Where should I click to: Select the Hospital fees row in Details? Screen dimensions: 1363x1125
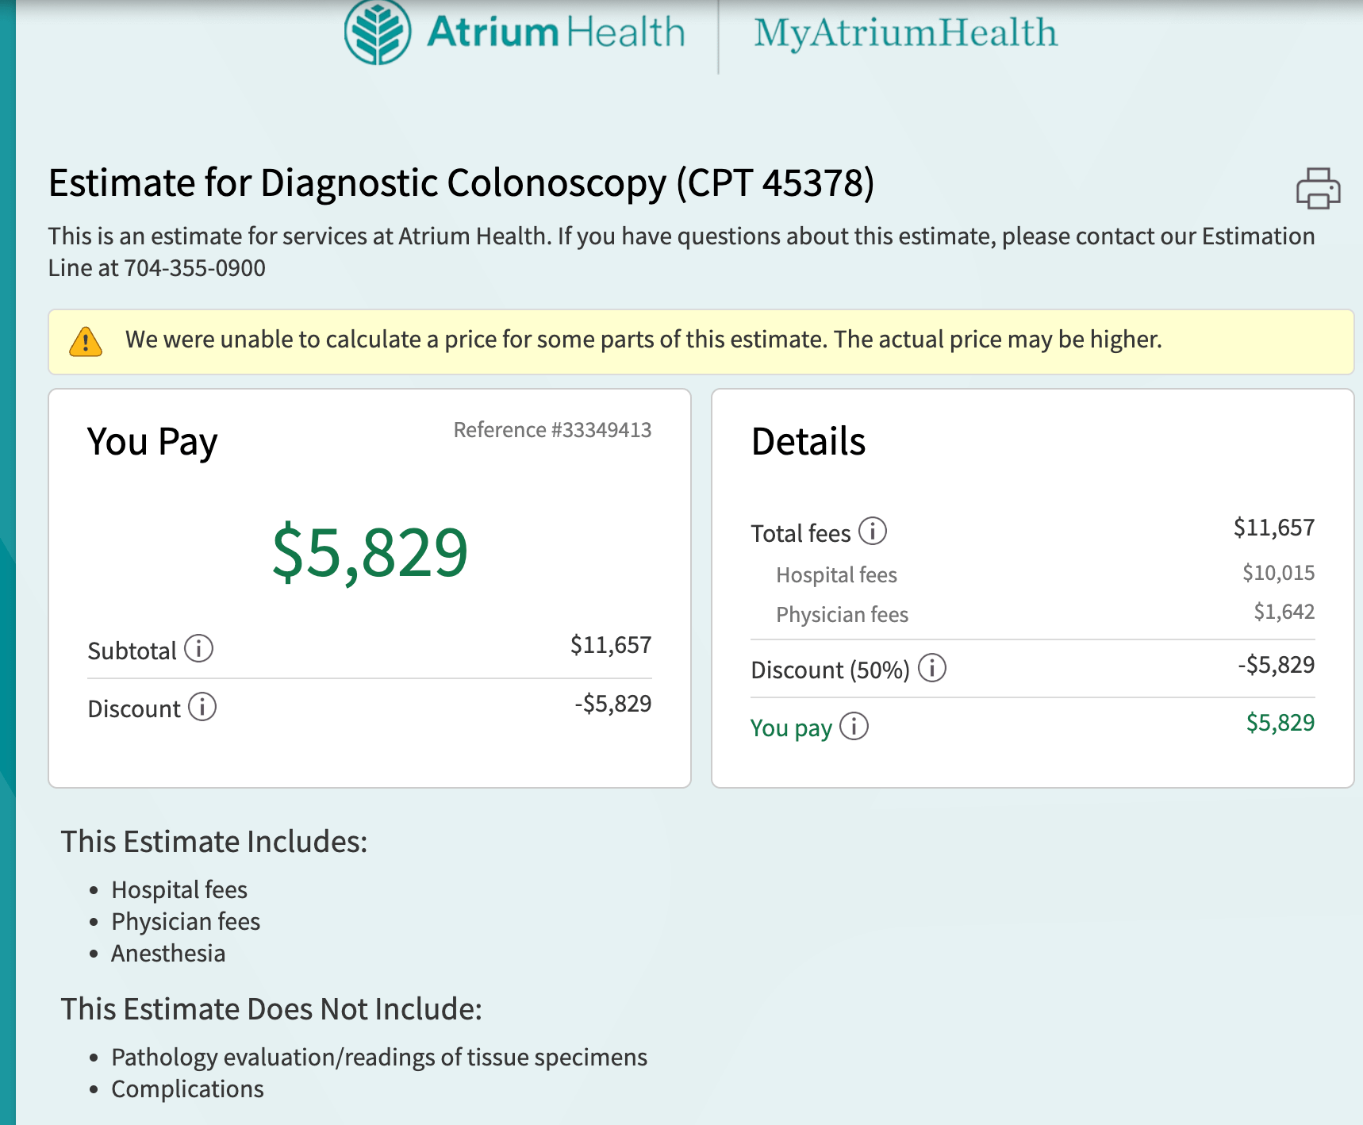point(1032,574)
